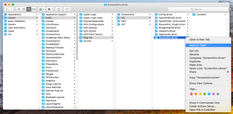Apply the green tag color
Viewport: 233px width, 114px height.
(204, 94)
